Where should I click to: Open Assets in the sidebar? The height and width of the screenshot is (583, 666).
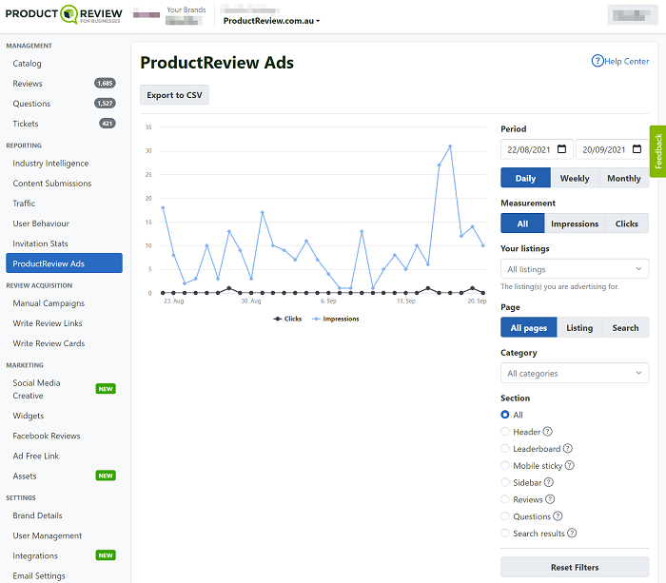[x=64, y=476]
